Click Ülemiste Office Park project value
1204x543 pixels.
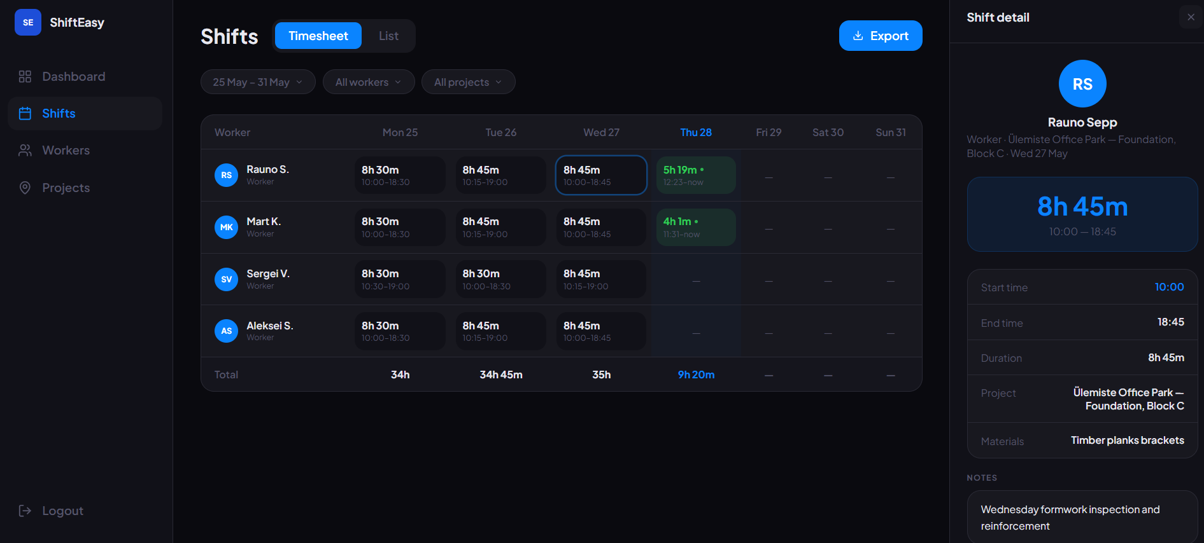[x=1128, y=399]
